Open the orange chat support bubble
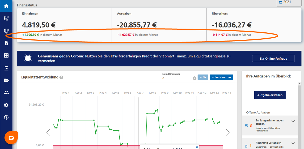Image resolution: width=304 pixels, height=149 pixels. 11,138
